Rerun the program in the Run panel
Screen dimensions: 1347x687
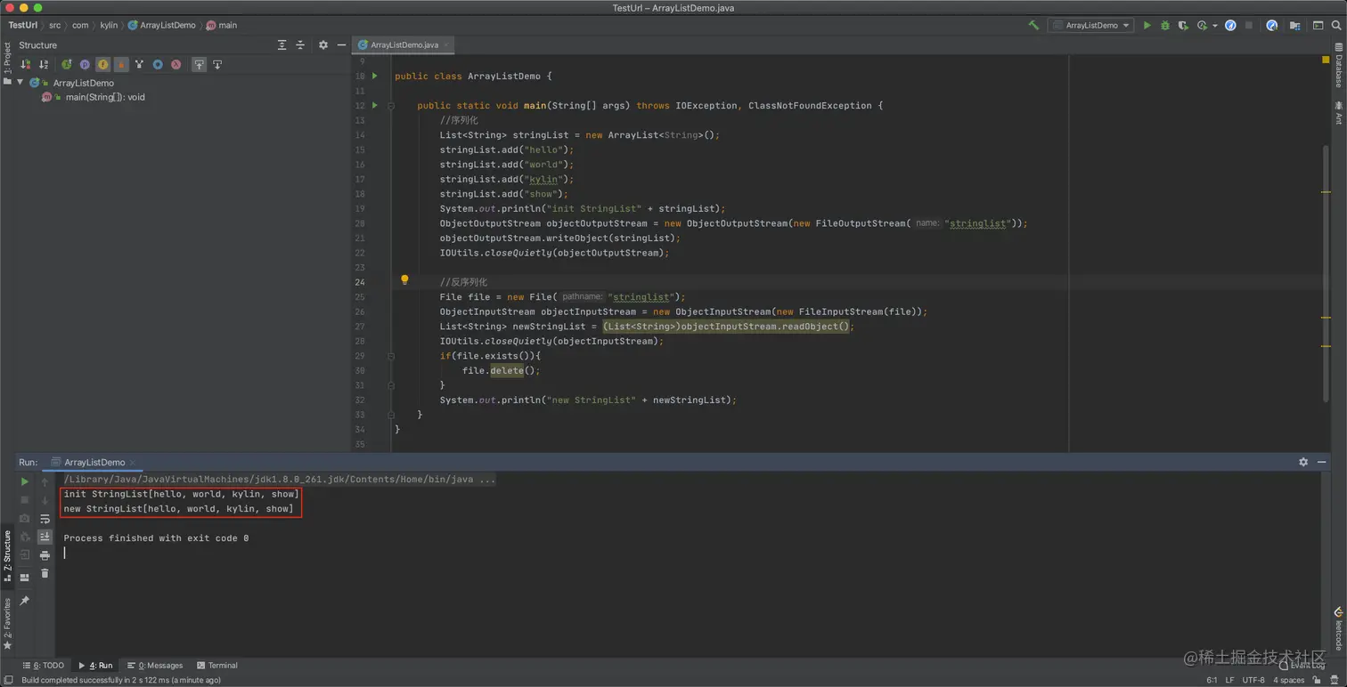pyautogui.click(x=24, y=481)
